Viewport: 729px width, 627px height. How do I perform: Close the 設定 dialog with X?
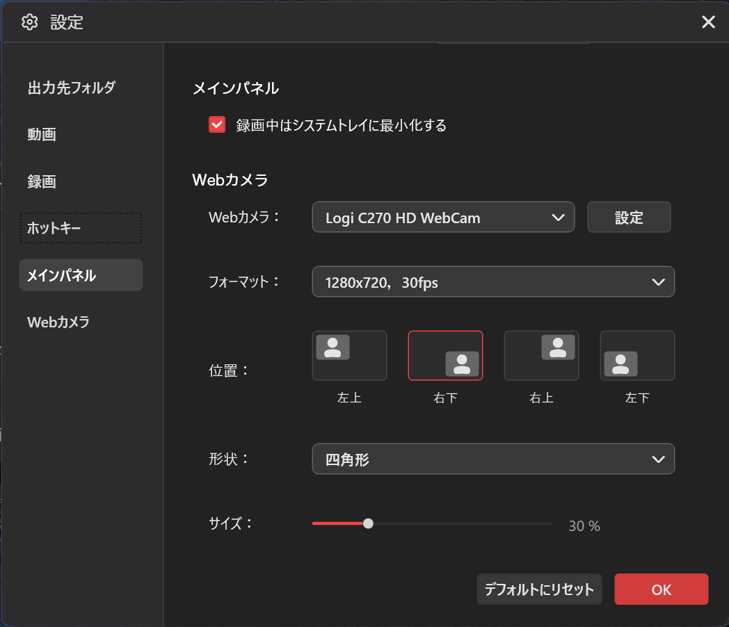coord(708,22)
